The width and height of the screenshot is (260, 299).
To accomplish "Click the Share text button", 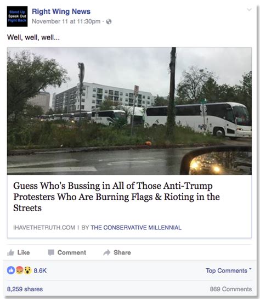I will 122,252.
